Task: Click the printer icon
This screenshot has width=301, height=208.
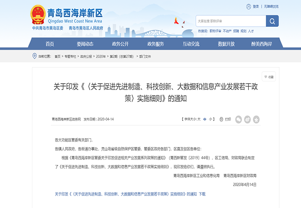Action: 221,119
